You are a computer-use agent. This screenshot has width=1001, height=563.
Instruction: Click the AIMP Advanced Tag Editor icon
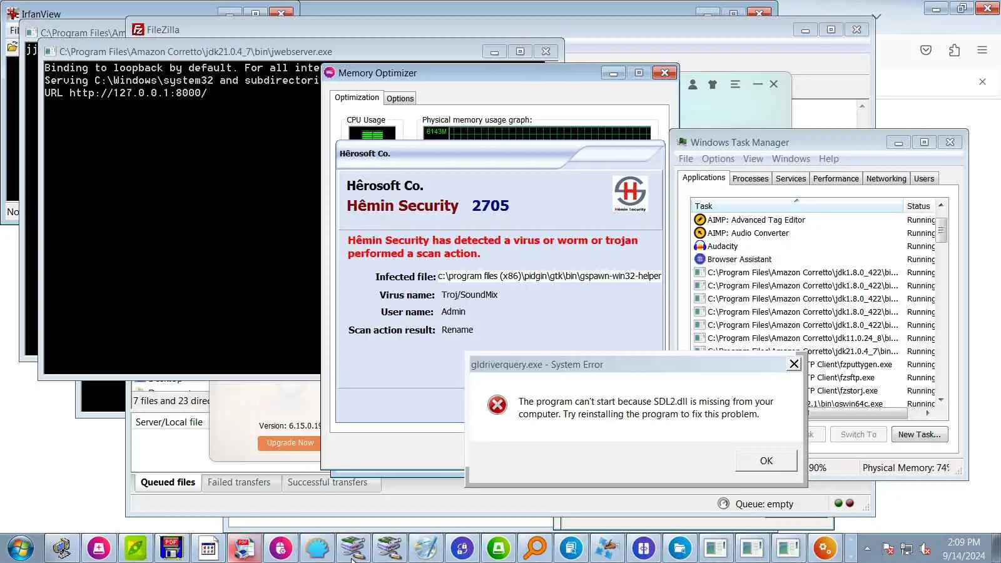pos(700,220)
